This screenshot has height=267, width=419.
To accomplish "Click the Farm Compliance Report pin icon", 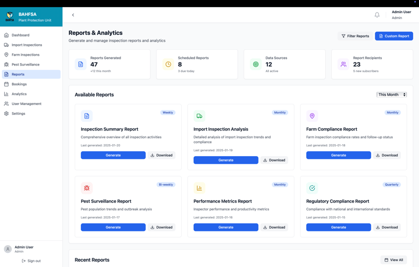I will [312, 116].
